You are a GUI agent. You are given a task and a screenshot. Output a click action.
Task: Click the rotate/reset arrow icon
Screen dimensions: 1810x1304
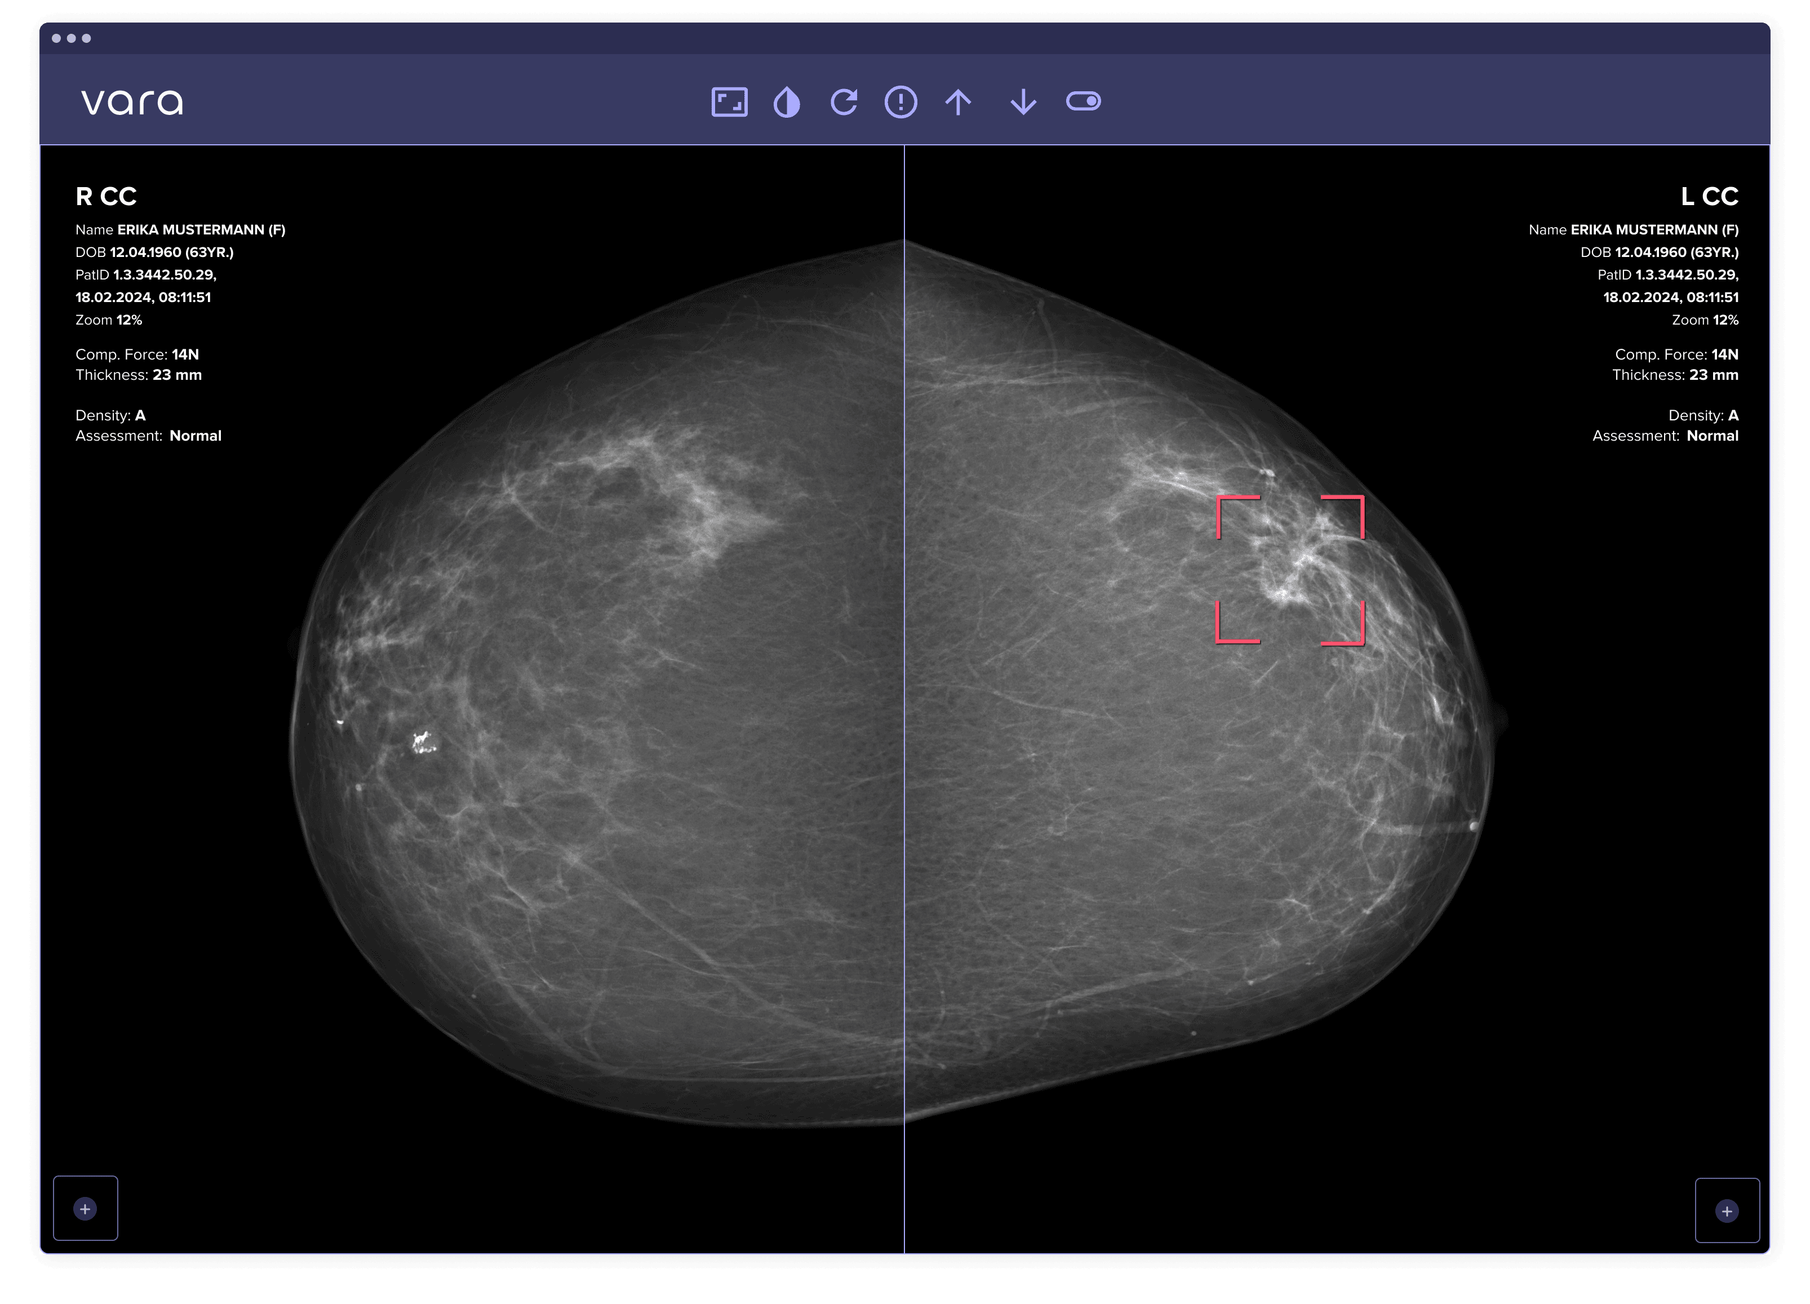pos(844,102)
